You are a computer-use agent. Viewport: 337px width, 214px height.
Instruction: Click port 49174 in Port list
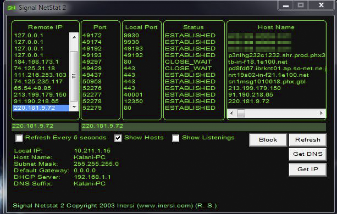[x=92, y=42]
